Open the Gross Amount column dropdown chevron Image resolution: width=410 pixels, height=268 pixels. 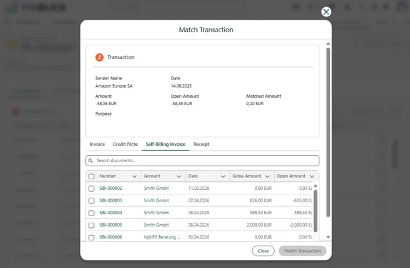(x=267, y=177)
